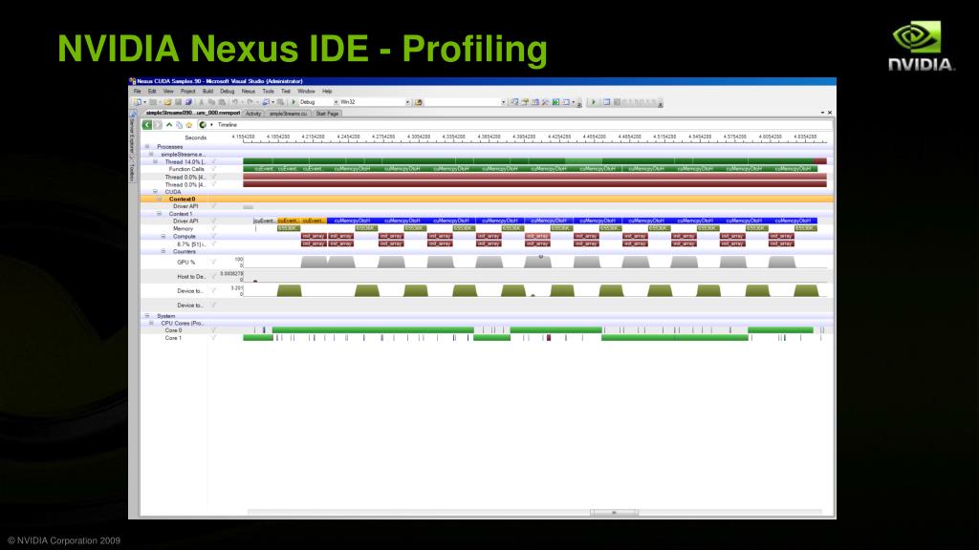Open the Edit menu
The width and height of the screenshot is (979, 550).
152,91
